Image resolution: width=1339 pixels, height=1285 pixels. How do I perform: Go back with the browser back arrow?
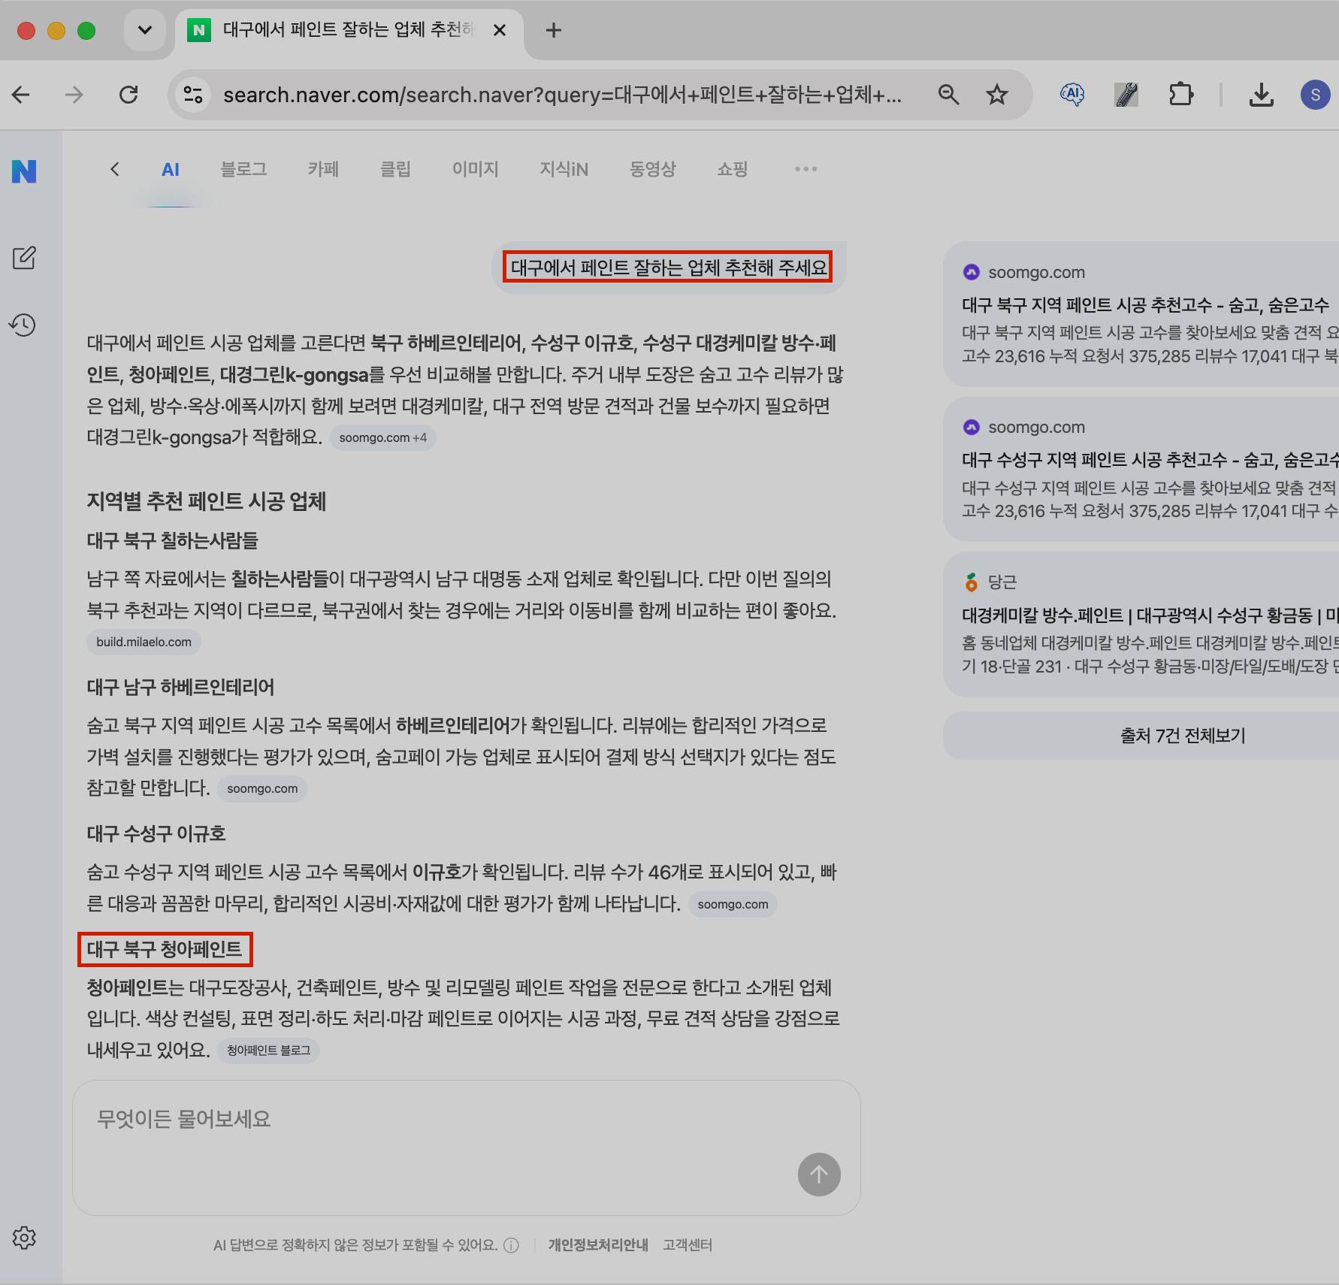point(21,95)
